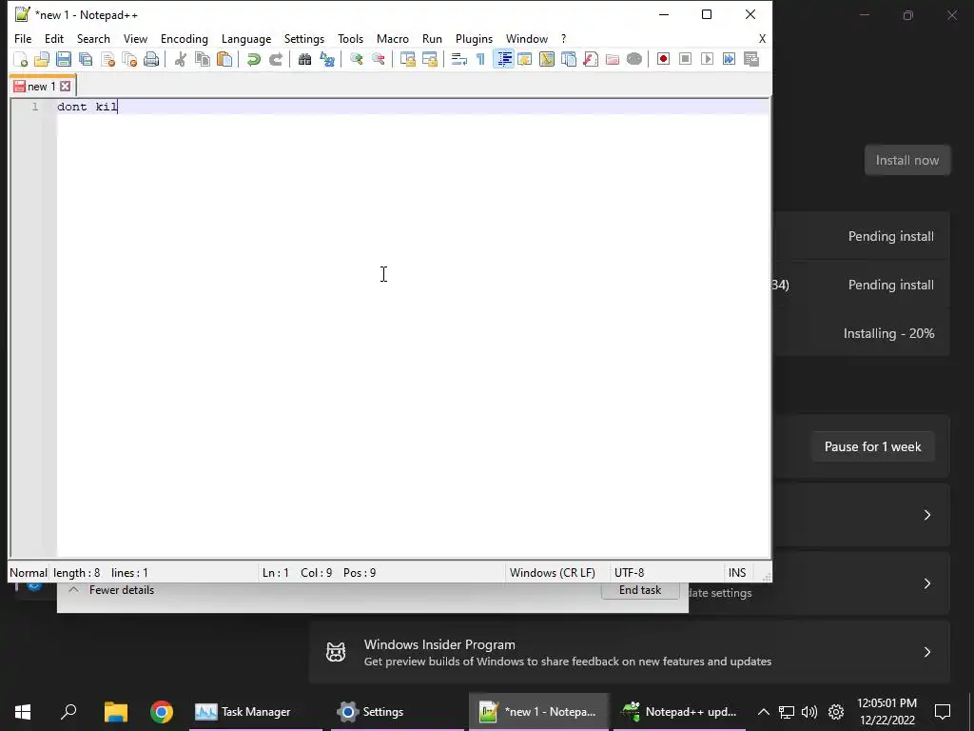Screen dimensions: 974x731
Task: Open the Run menu
Action: [433, 38]
